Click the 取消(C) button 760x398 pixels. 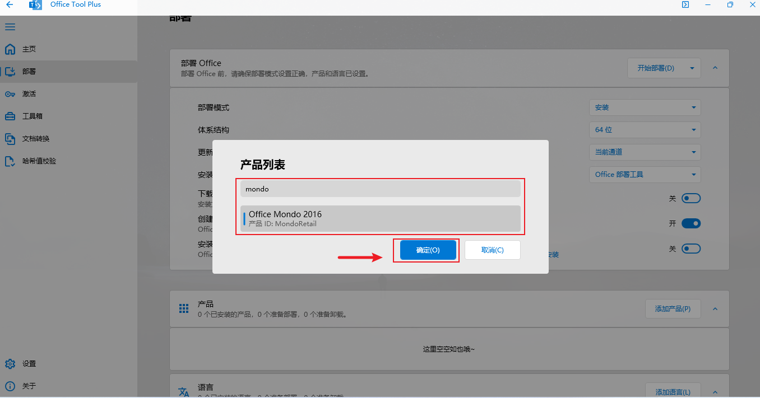coord(492,250)
